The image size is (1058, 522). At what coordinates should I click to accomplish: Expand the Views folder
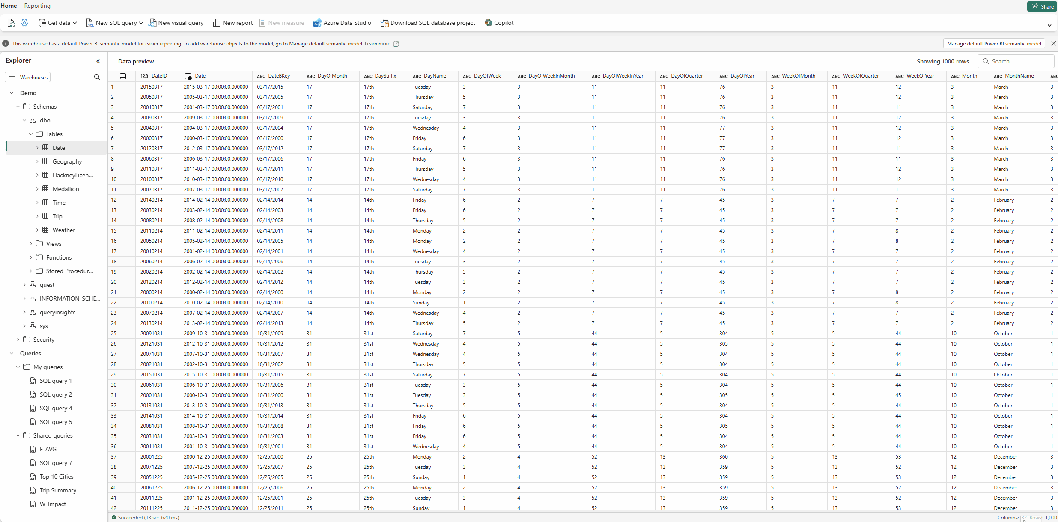point(31,244)
